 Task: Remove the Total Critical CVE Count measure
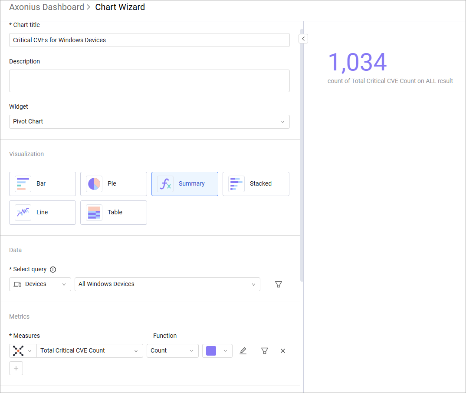click(283, 351)
